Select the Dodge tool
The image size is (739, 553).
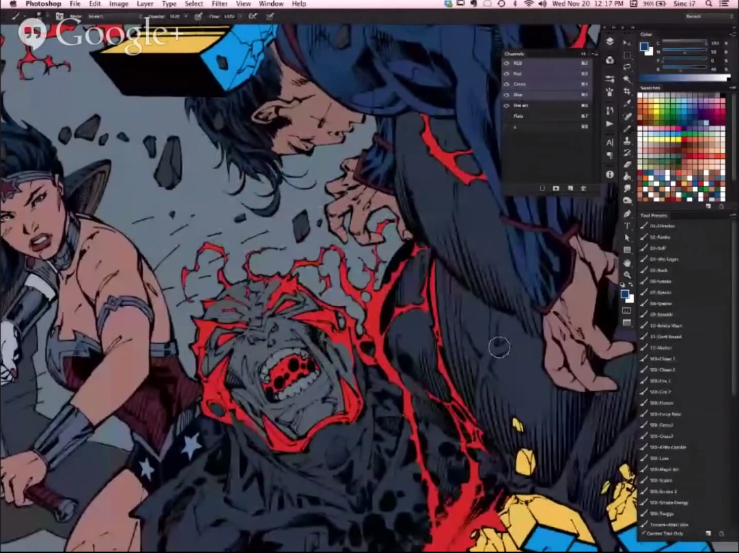(627, 201)
